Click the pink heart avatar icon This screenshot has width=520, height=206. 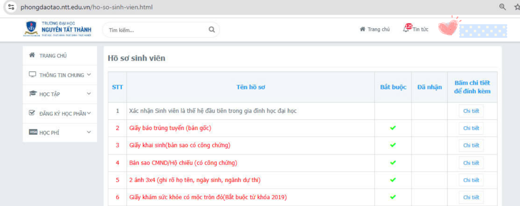point(448,27)
